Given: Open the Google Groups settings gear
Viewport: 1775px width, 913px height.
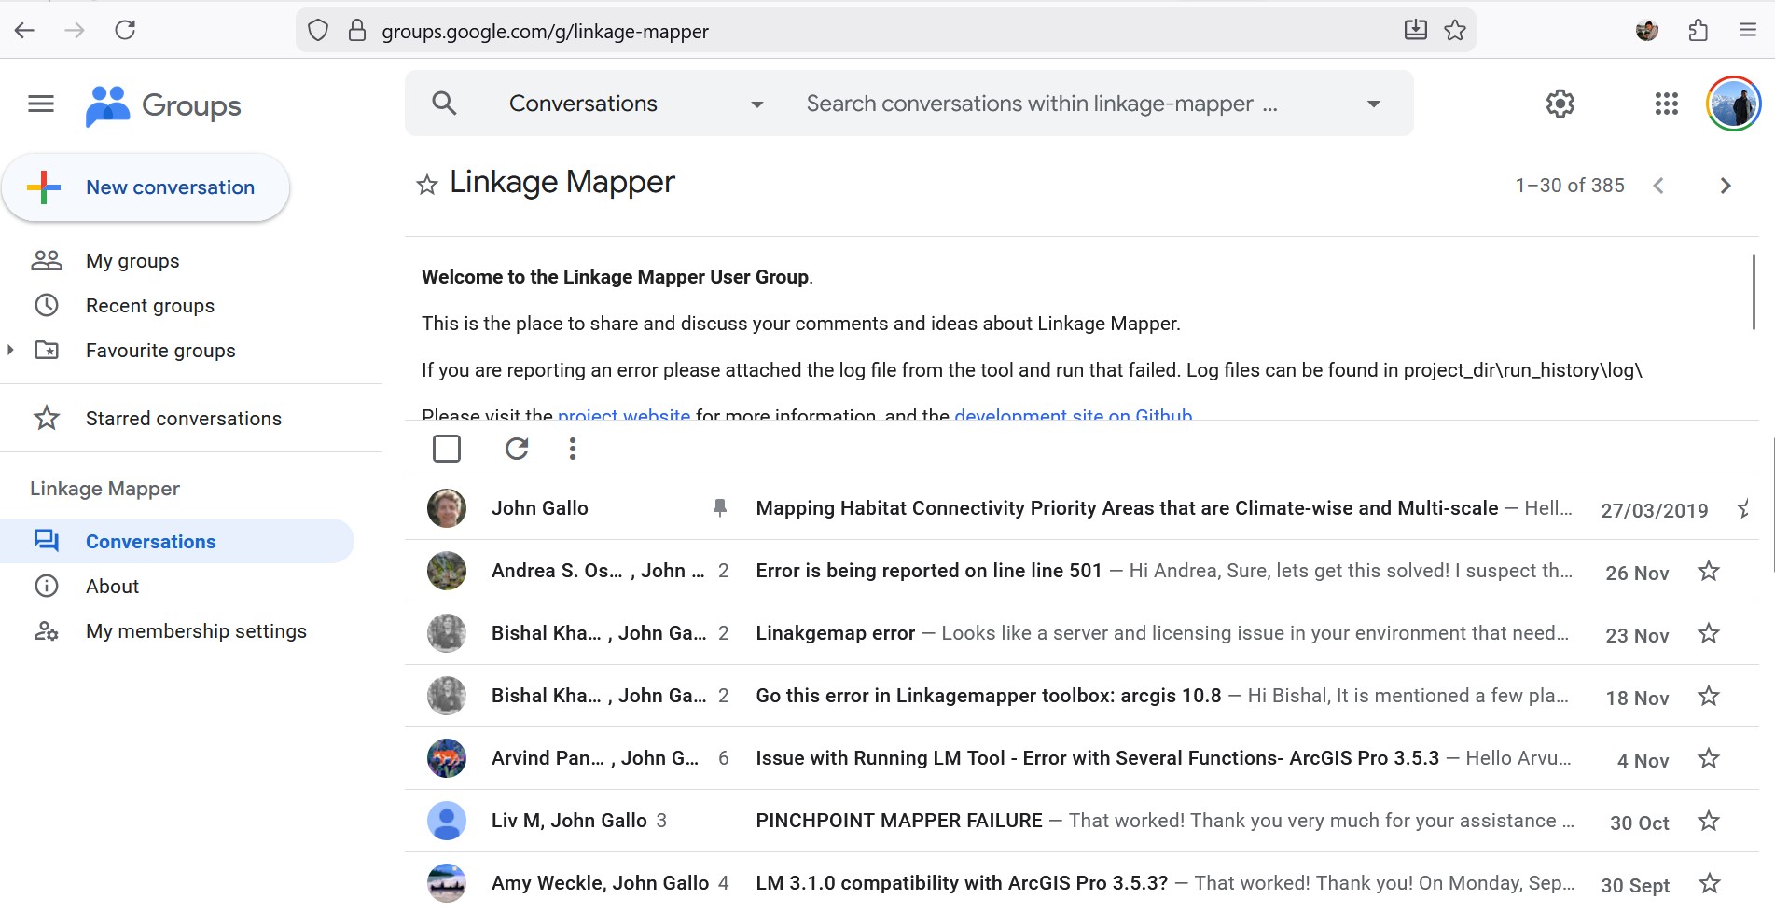Looking at the screenshot, I should point(1560,104).
